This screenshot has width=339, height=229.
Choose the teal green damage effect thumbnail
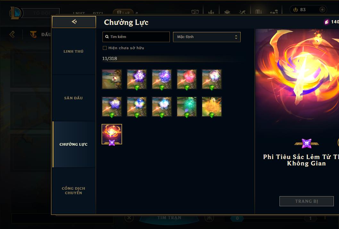(x=186, y=107)
